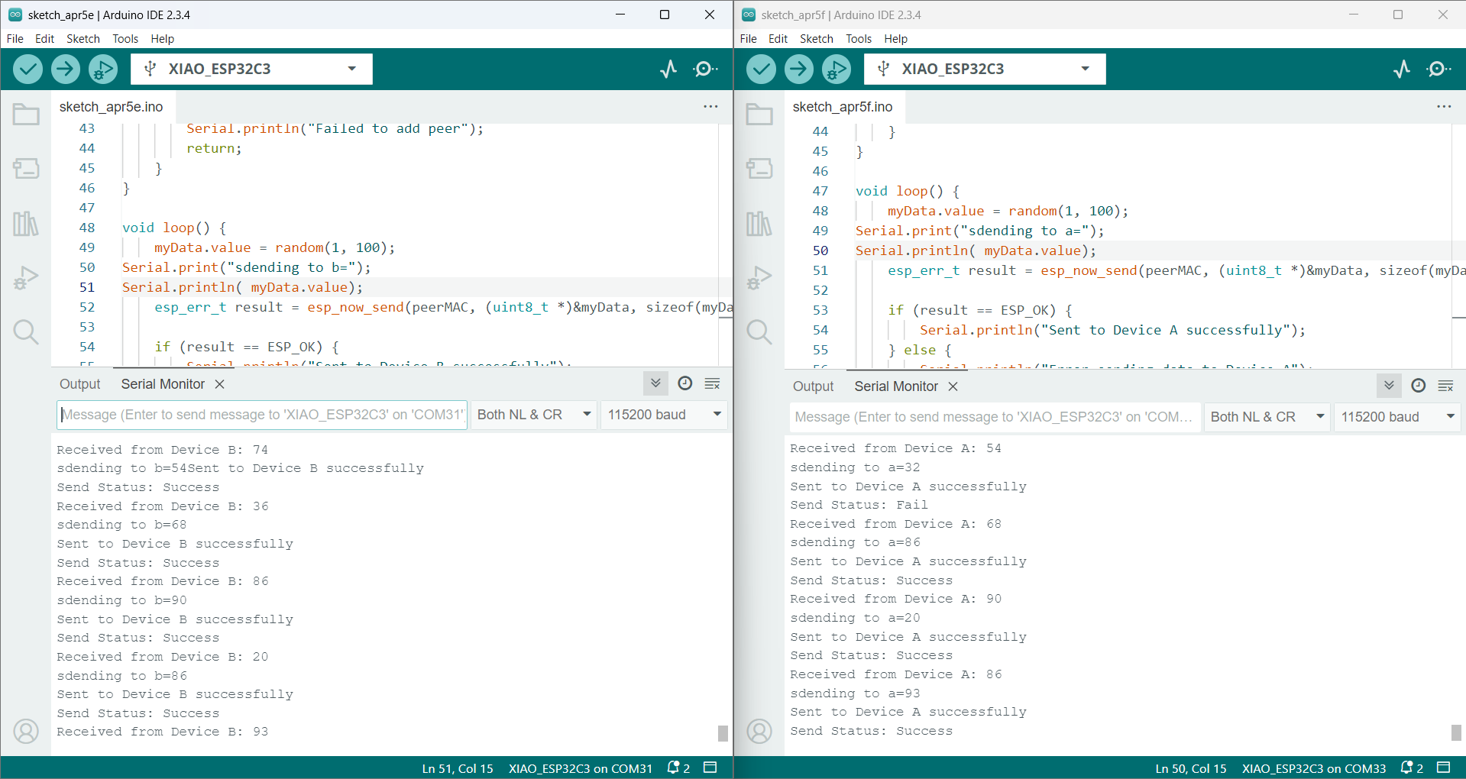Open Serial Plotter in sketch_apr5f window
Image resolution: width=1466 pixels, height=779 pixels.
[x=1402, y=69]
